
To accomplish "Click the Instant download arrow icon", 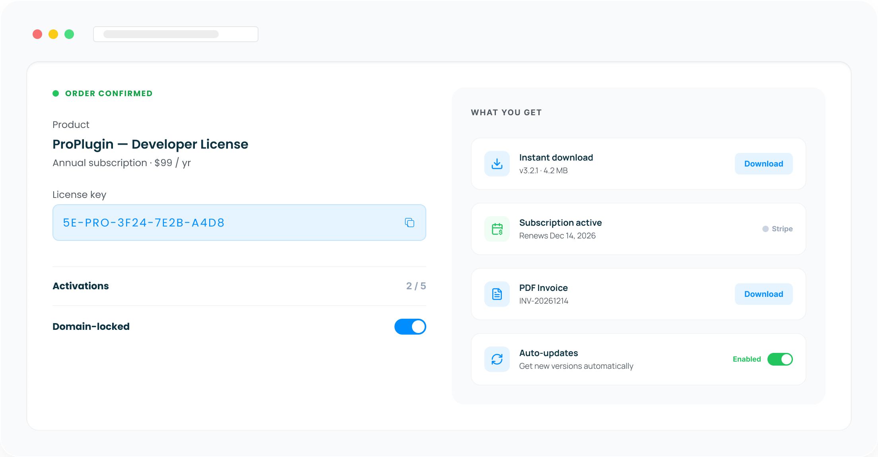I will click(497, 164).
